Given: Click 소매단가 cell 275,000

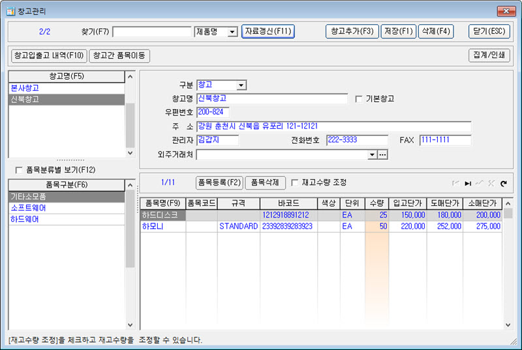Looking at the screenshot, I should pyautogui.click(x=482, y=227).
